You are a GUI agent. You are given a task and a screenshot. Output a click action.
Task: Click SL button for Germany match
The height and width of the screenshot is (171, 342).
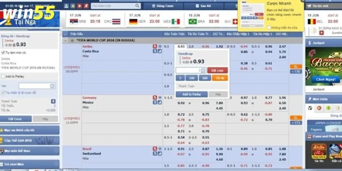(x=296, y=118)
